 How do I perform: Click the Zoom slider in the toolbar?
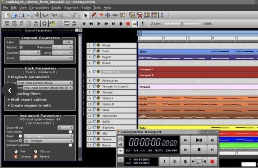click(x=182, y=24)
